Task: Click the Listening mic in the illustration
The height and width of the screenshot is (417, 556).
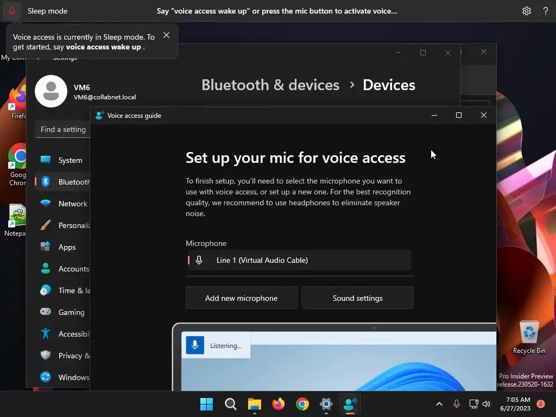Action: coord(195,345)
